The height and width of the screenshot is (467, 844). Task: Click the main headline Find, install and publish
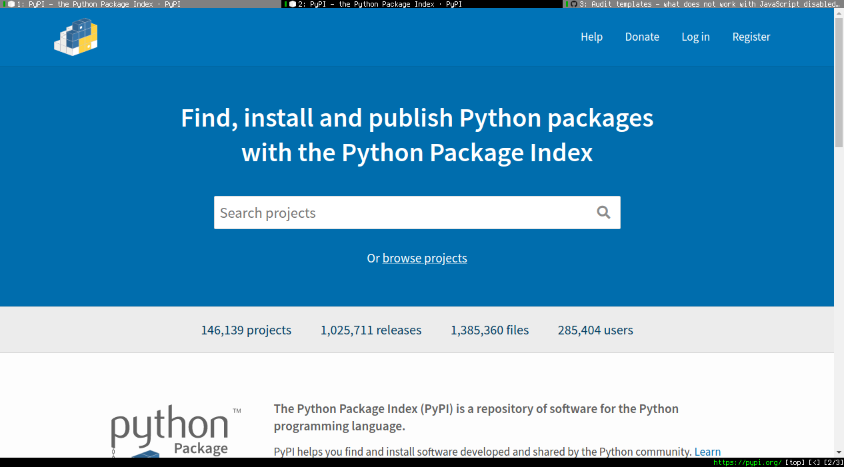point(417,135)
